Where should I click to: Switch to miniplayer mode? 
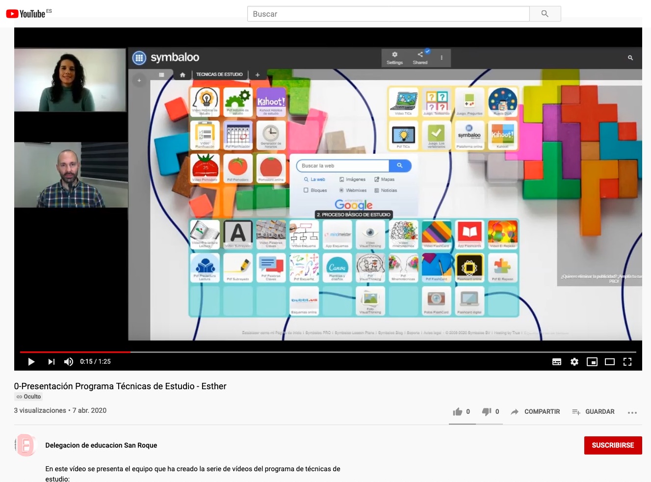(592, 362)
